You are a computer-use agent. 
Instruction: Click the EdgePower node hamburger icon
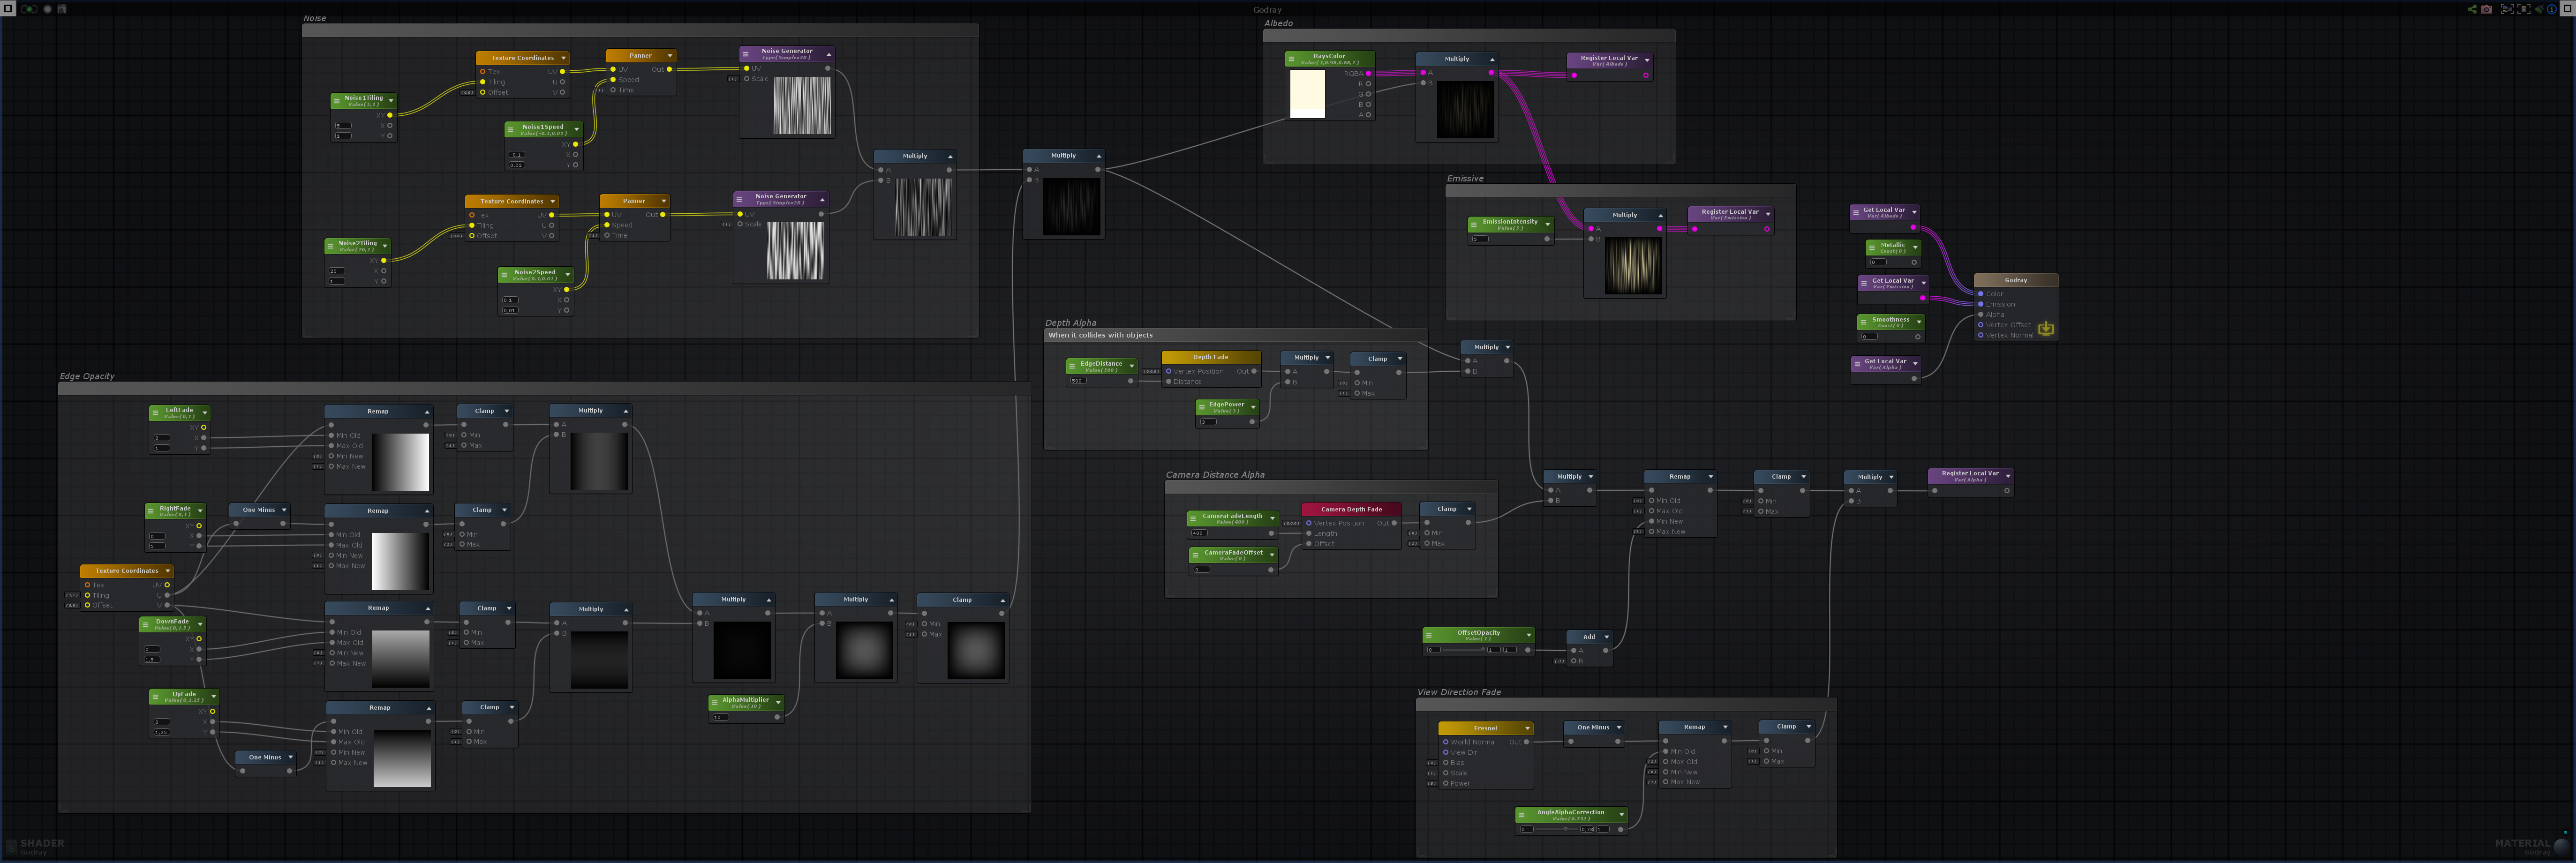(1203, 407)
